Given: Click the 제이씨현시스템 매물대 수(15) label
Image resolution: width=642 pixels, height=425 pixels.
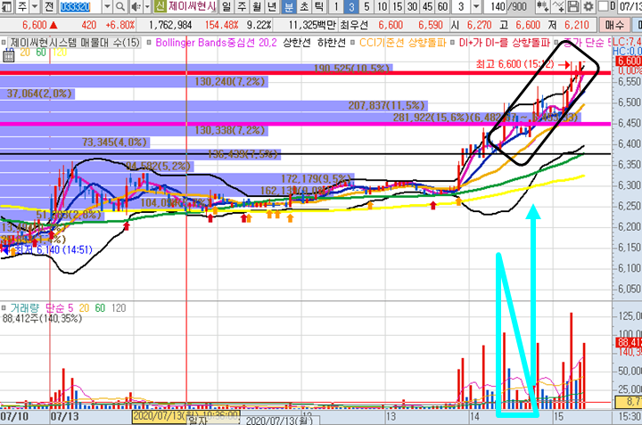Looking at the screenshot, I should coord(75,43).
